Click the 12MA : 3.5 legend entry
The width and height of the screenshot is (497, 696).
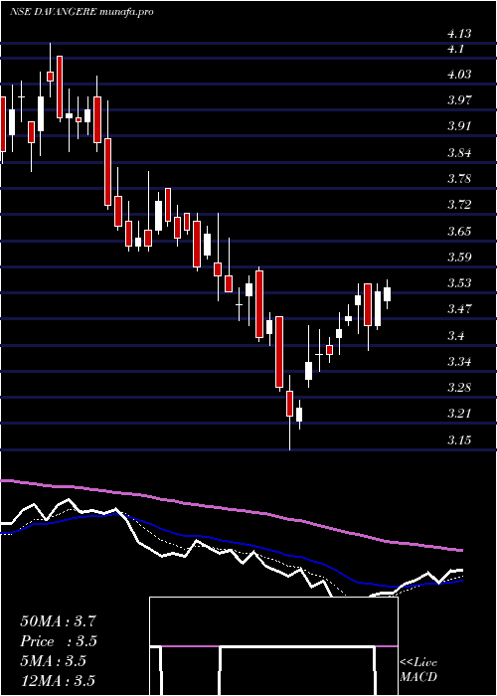tap(58, 681)
